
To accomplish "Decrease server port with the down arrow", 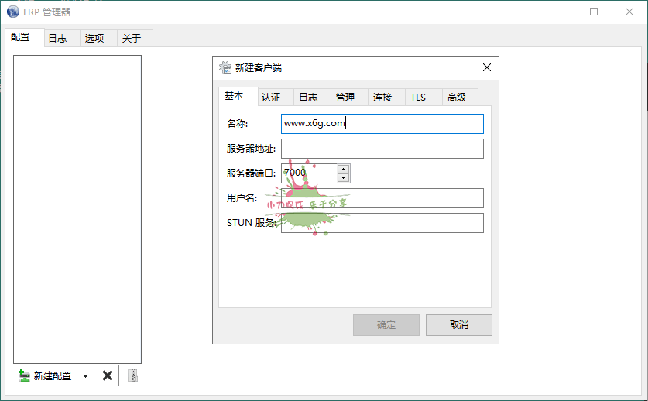I will pos(344,177).
